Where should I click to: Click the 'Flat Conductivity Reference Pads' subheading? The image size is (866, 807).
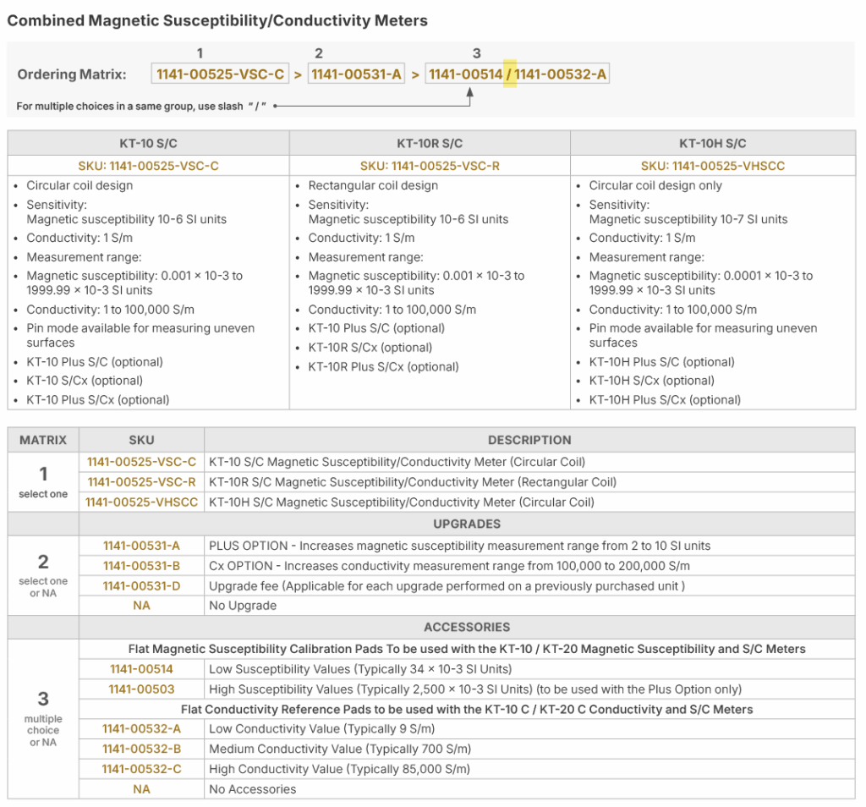point(467,709)
